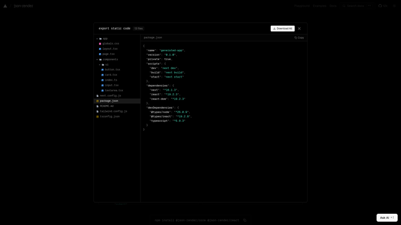Close the export static code dialog
This screenshot has height=225, width=401.
299,29
